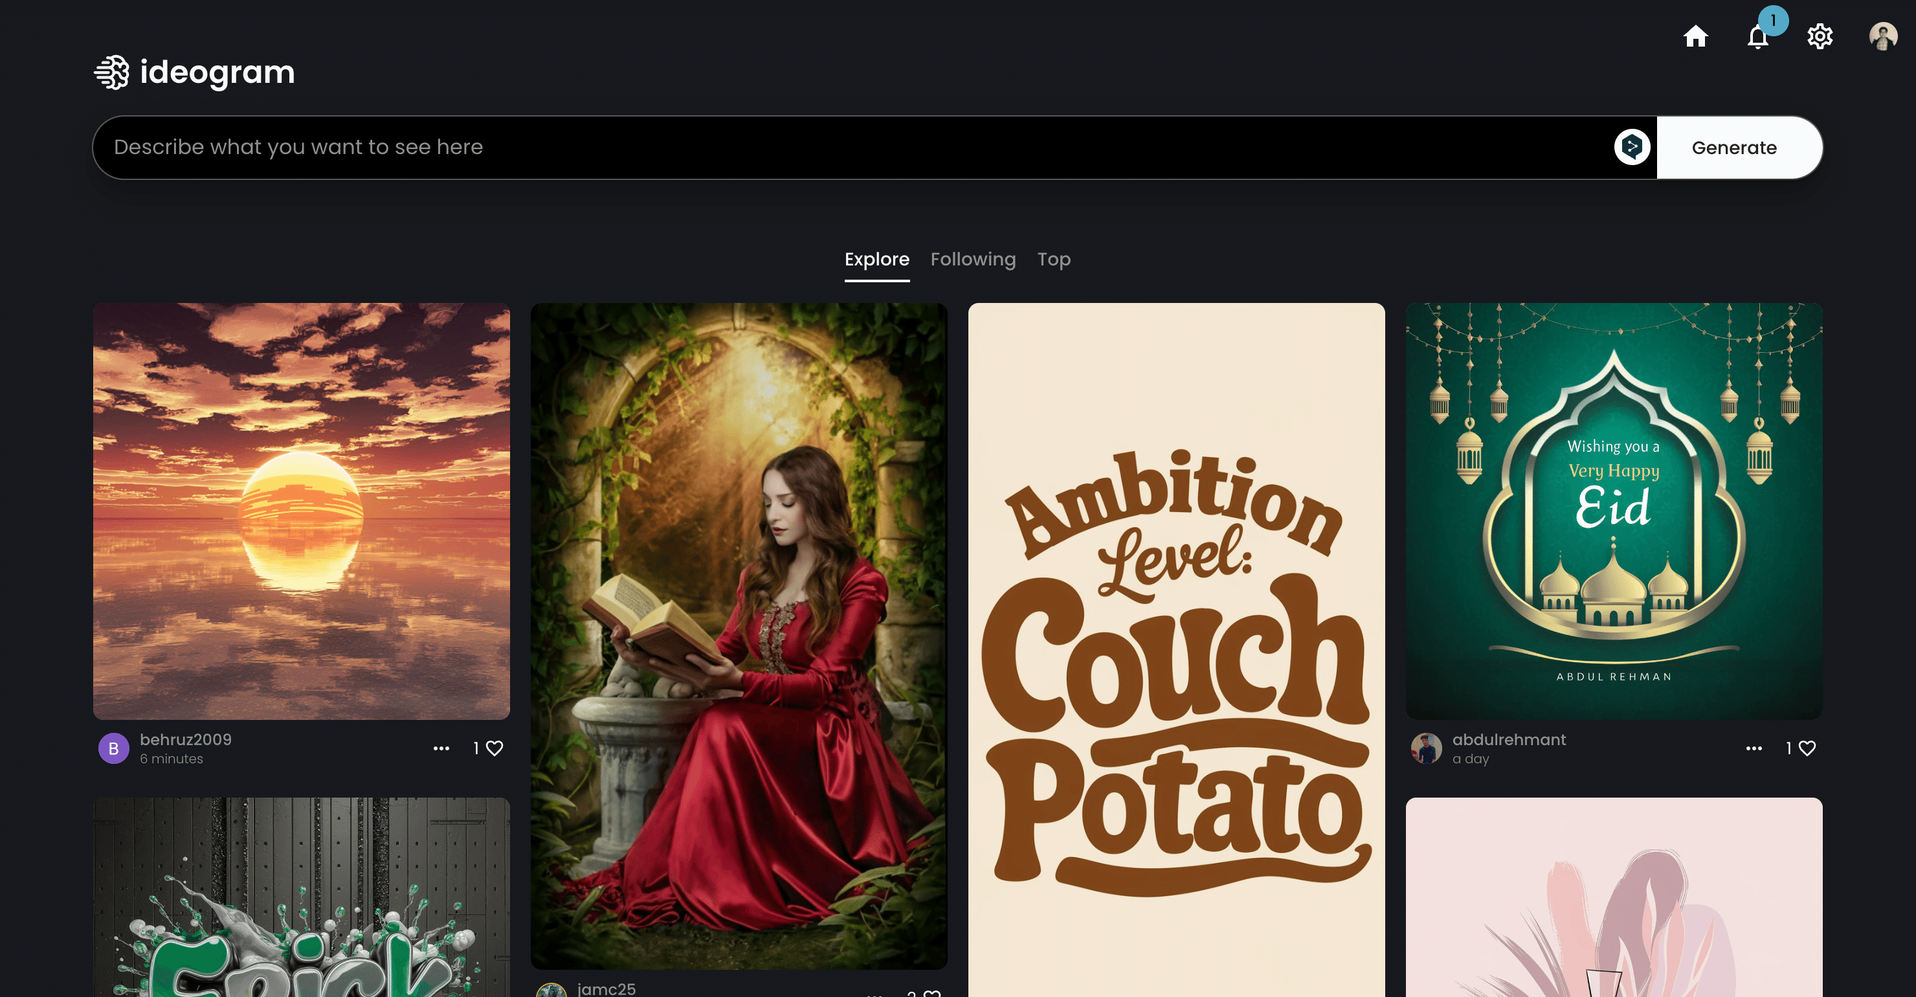Viewport: 1916px width, 997px height.
Task: Open the Couch Potato typography image
Action: point(1175,649)
